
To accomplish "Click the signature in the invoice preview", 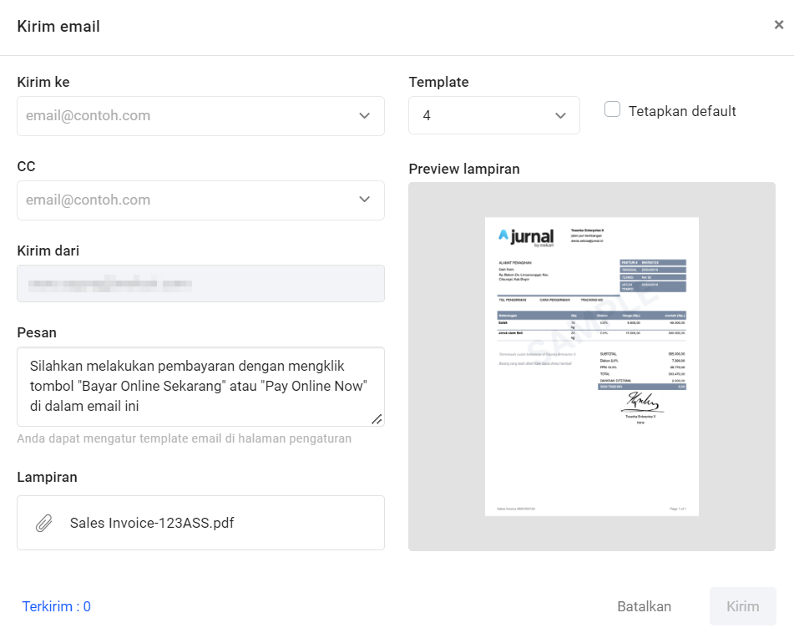I will tap(641, 402).
